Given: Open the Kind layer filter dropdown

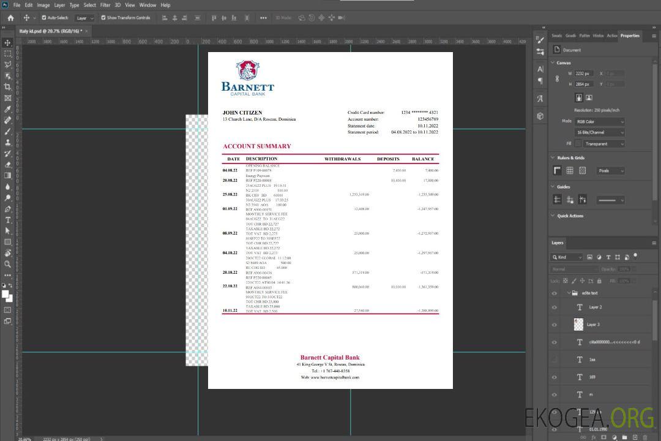Looking at the screenshot, I should (567, 257).
